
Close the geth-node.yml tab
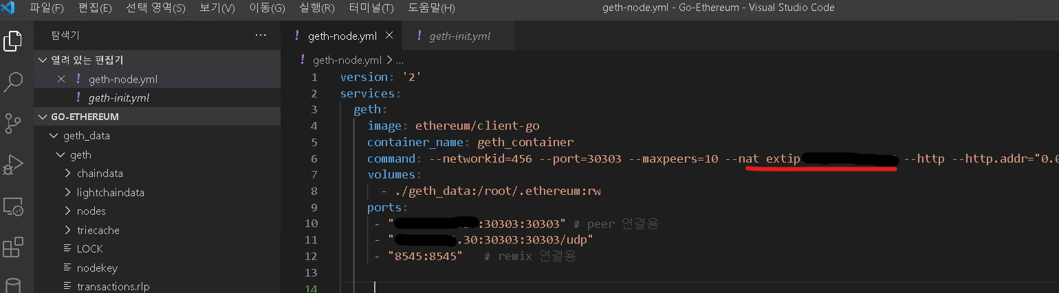tap(389, 36)
